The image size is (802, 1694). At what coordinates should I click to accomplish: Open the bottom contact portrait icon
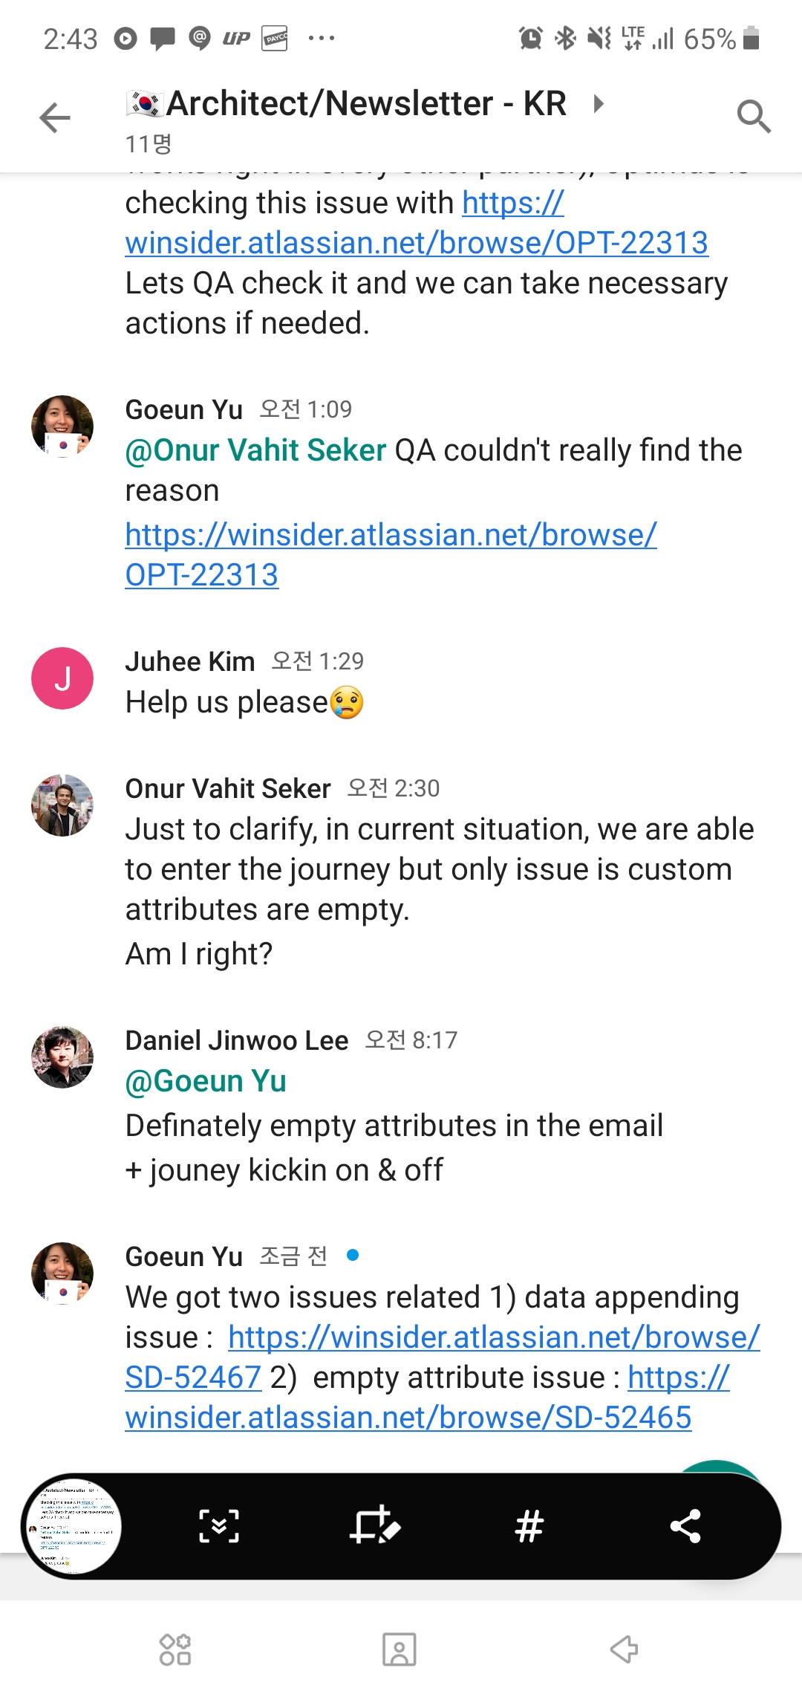tap(400, 1649)
